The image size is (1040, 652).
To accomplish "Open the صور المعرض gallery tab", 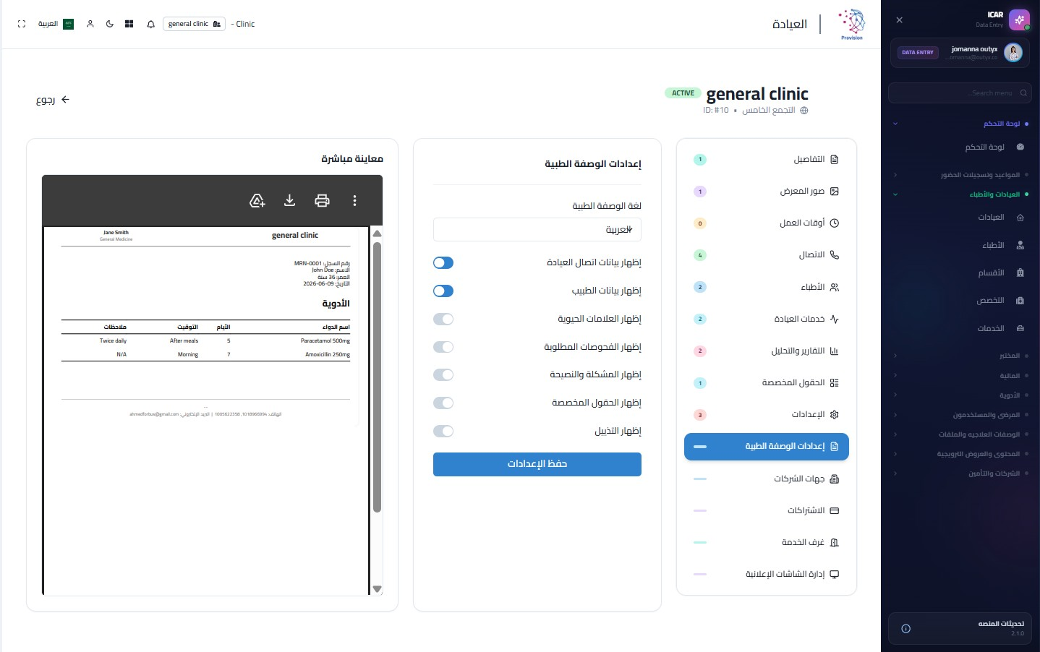I will tap(767, 192).
